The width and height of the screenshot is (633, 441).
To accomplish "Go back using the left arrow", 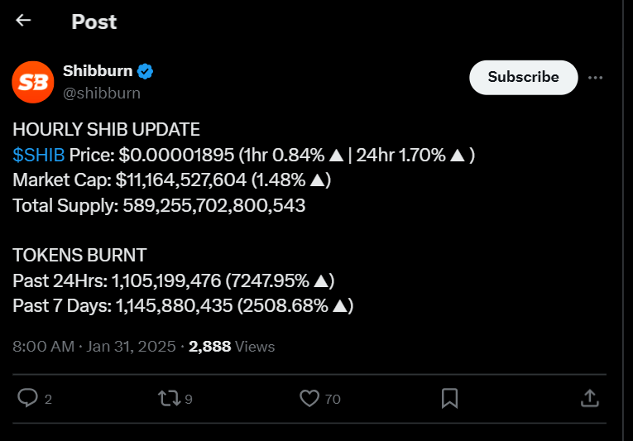I will pos(24,21).
